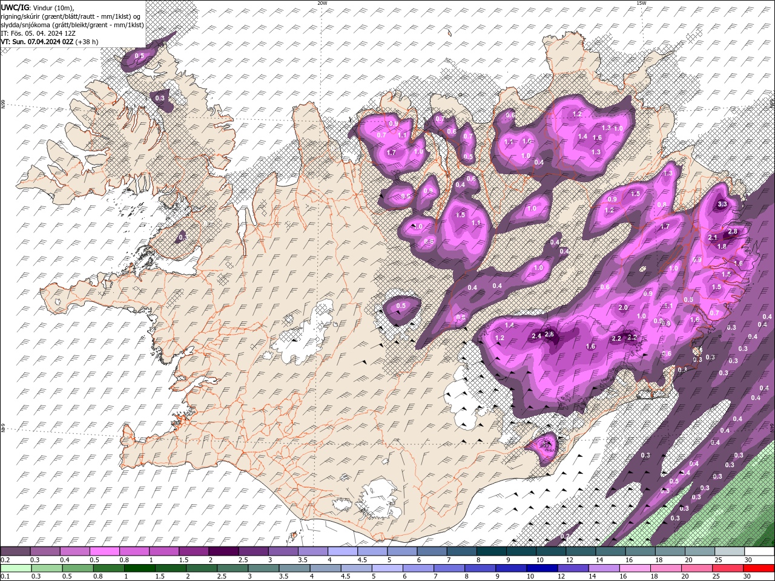
Task: Click the 'slydda/snjókoma' legend description line
Action: point(72,24)
